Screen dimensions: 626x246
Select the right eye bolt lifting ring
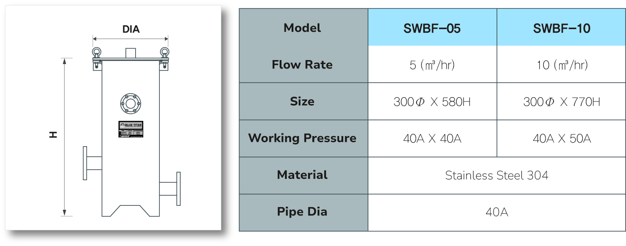164,53
